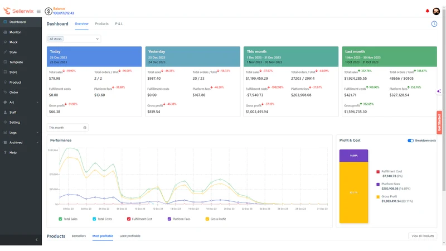This screenshot has width=446, height=251.
Task: Collapse sidebar with the arrow icon
Action: point(36,240)
